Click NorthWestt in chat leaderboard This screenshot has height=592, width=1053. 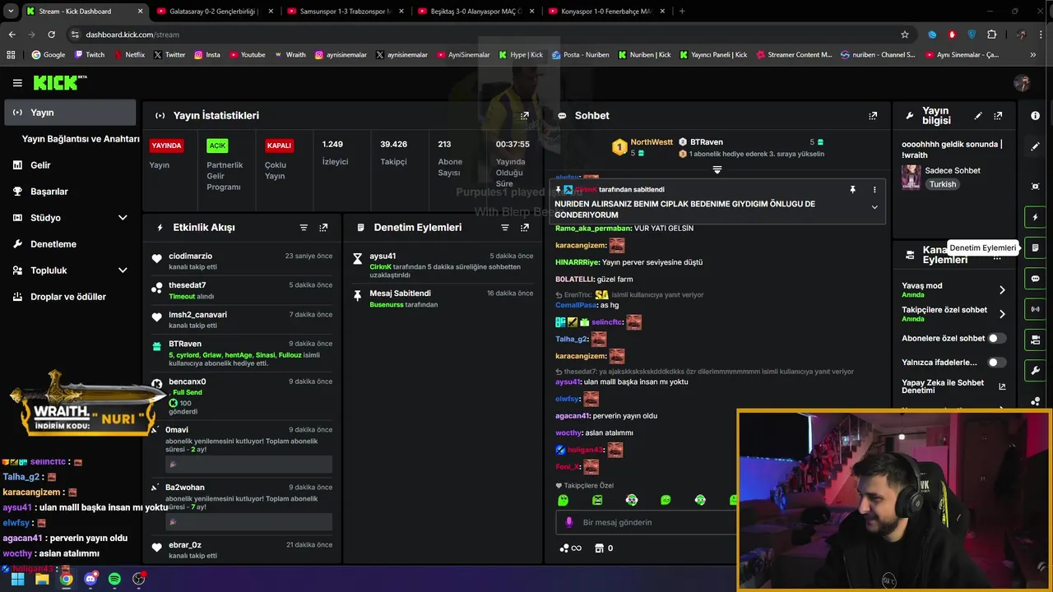651,142
